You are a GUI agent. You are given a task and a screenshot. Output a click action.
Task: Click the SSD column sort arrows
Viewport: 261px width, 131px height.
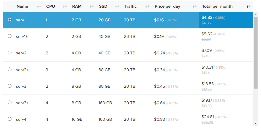tap(117, 7)
